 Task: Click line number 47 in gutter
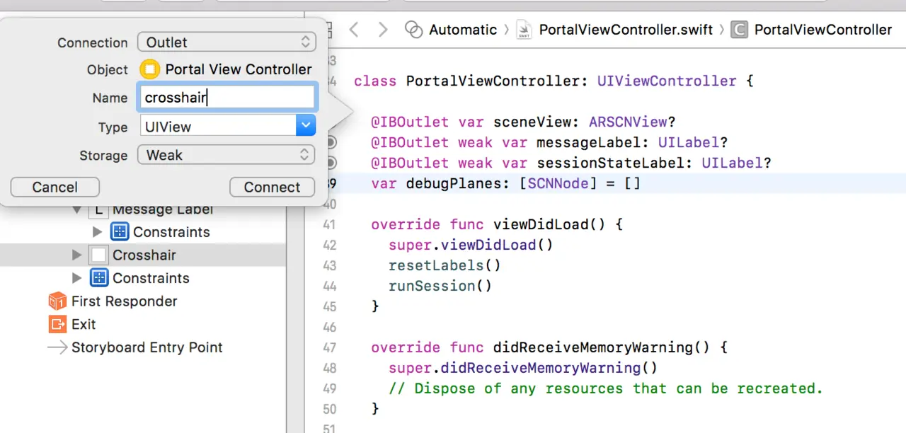pos(328,347)
